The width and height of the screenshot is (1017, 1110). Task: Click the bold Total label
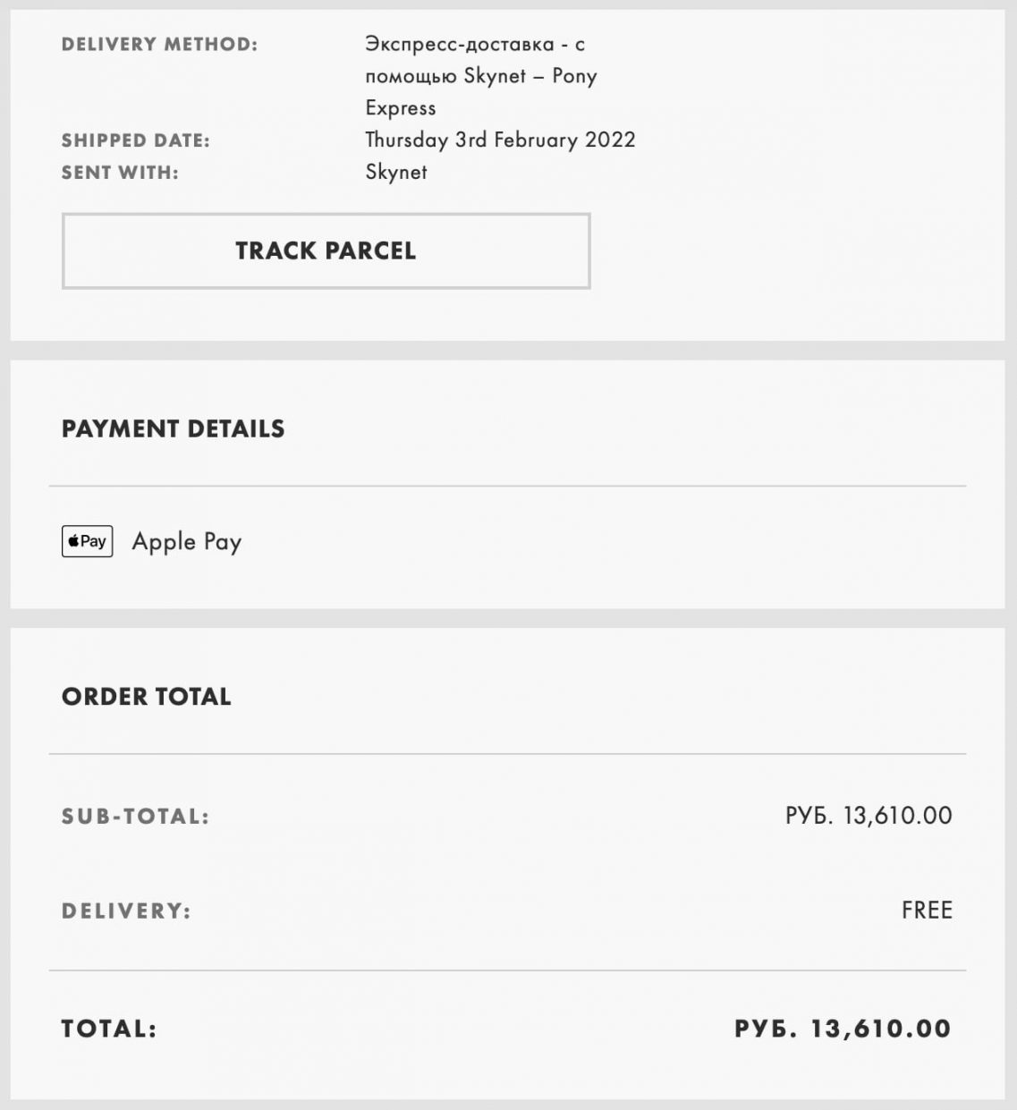tap(109, 1029)
